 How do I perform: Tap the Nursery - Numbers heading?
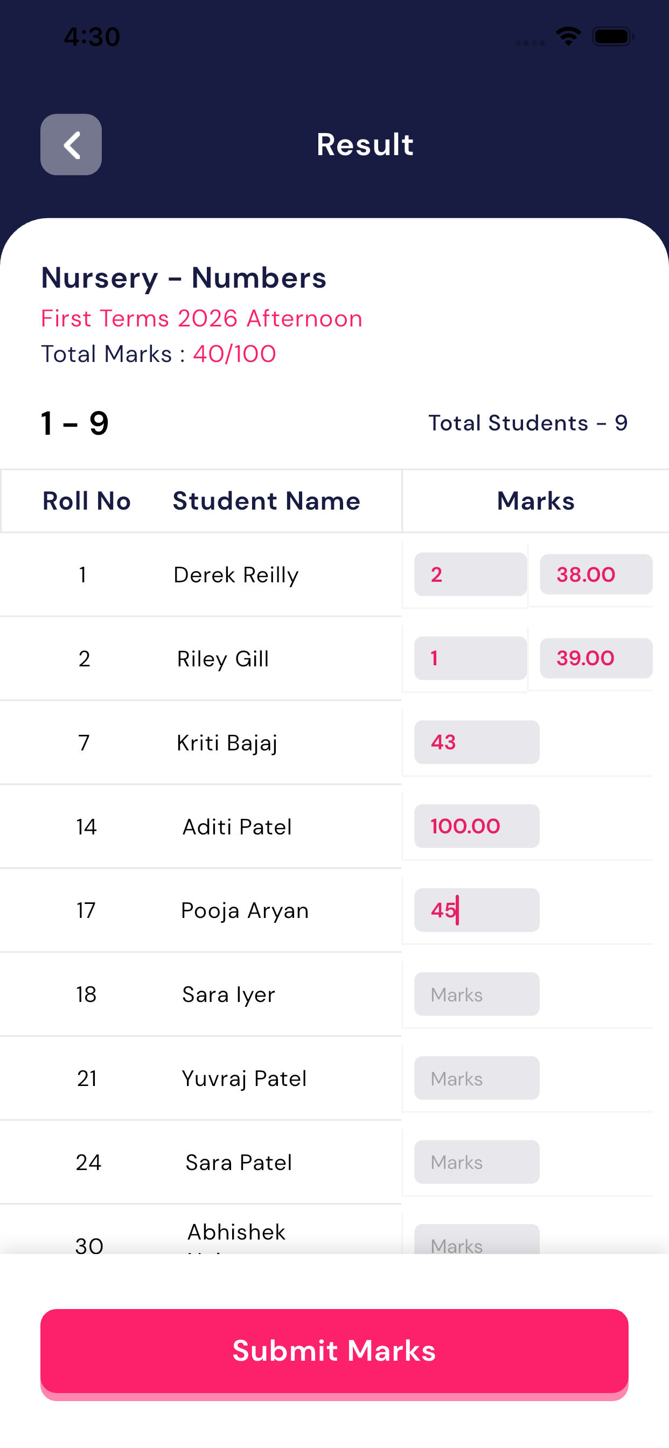pos(183,277)
